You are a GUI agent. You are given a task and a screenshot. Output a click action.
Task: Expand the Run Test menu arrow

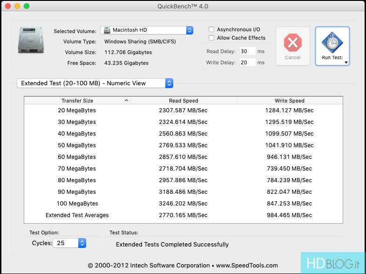tap(346, 62)
